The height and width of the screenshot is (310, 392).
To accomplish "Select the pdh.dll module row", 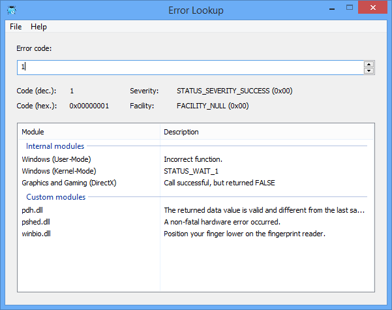I will tap(196, 210).
